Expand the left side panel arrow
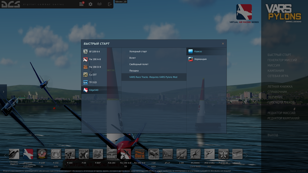This screenshot has width=308, height=173. (3, 92)
